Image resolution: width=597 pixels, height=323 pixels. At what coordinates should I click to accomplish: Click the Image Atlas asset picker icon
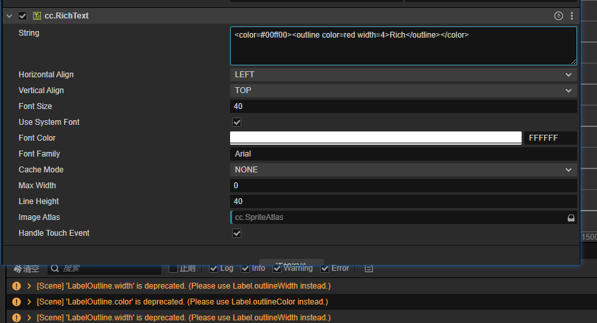[571, 217]
